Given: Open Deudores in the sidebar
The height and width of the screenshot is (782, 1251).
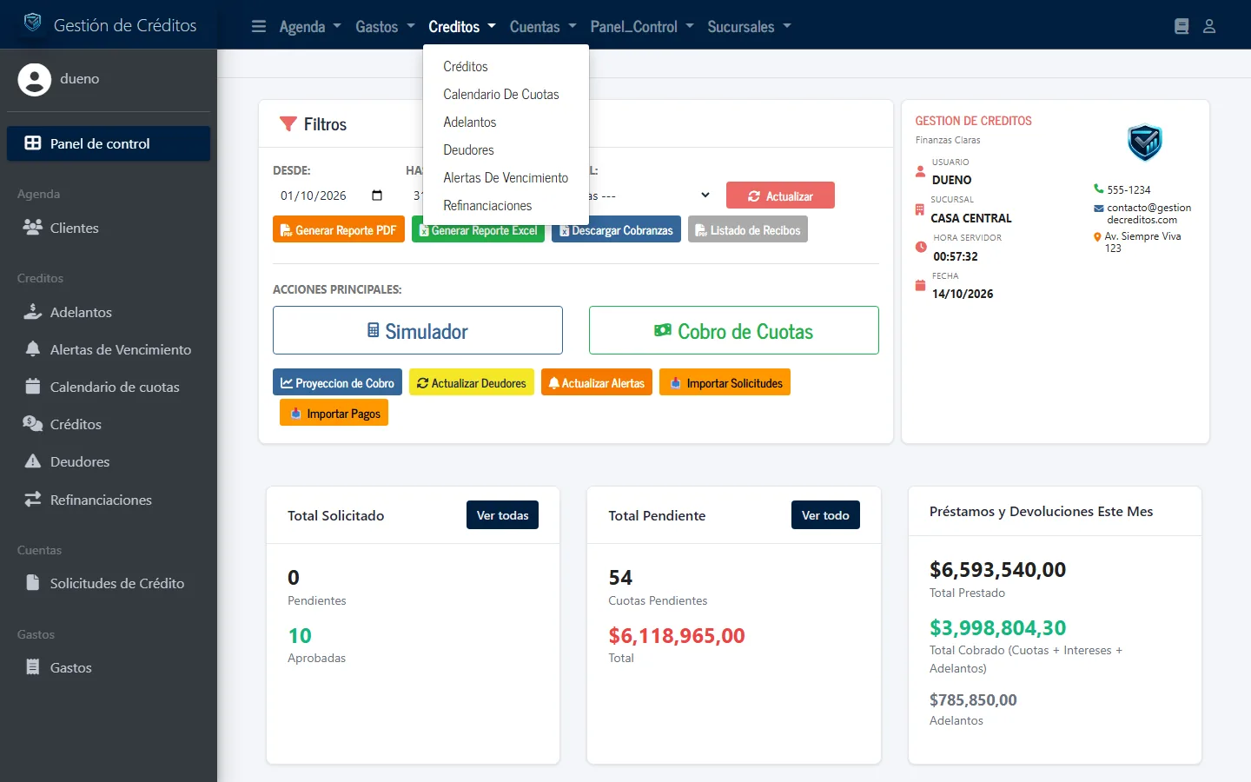Looking at the screenshot, I should [x=109, y=461].
